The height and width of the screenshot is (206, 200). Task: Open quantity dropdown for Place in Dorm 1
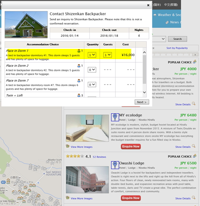(x=92, y=55)
